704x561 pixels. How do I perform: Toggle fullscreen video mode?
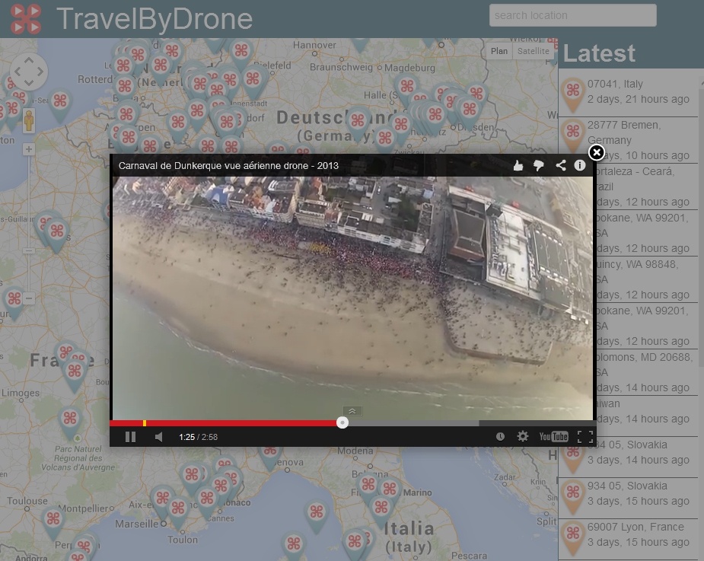pos(585,437)
